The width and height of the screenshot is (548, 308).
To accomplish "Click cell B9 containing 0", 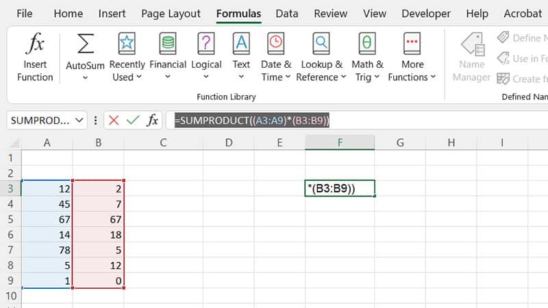I will pos(98,281).
